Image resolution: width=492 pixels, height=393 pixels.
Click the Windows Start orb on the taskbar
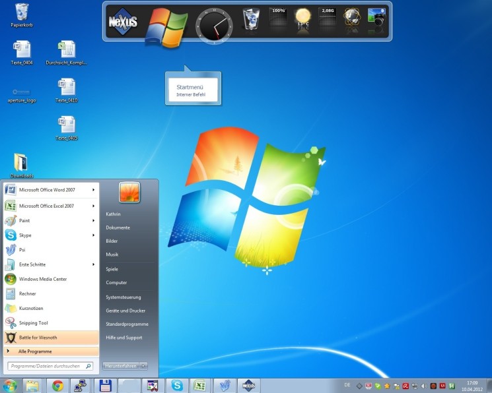9,386
